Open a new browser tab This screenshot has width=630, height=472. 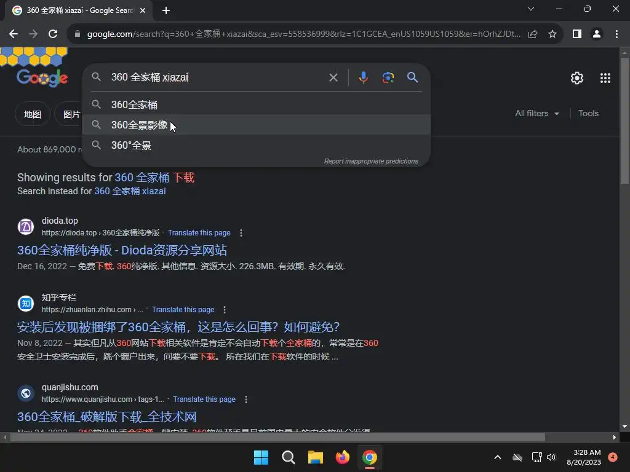166,10
